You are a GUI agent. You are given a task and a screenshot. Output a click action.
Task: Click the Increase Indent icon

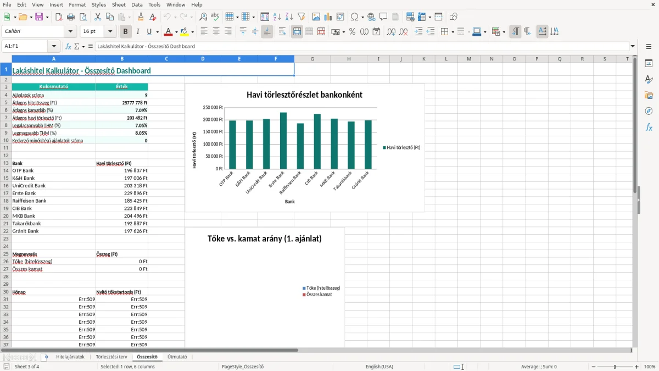pyautogui.click(x=418, y=32)
